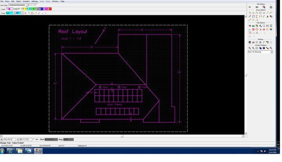
Task: Click the last magnifier in Window Options
Action: (271, 48)
